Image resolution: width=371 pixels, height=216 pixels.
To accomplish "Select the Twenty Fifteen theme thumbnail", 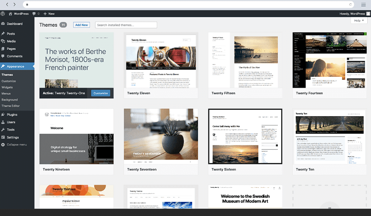I will [245, 60].
